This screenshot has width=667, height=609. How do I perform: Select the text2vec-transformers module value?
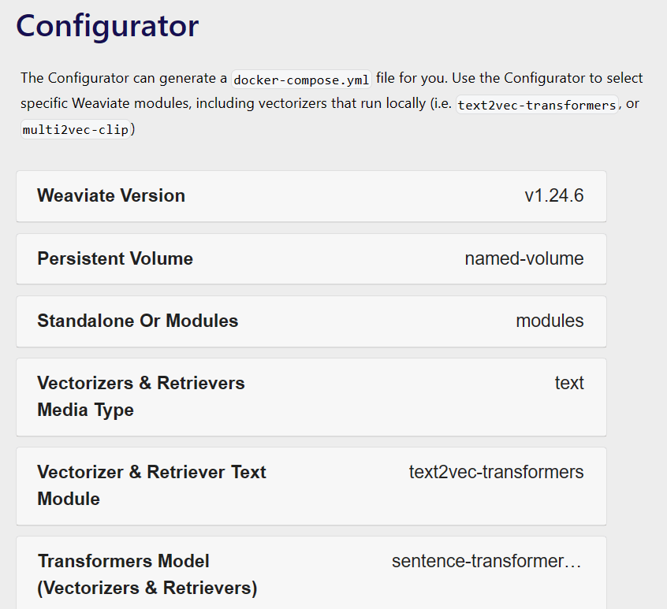pyautogui.click(x=496, y=472)
